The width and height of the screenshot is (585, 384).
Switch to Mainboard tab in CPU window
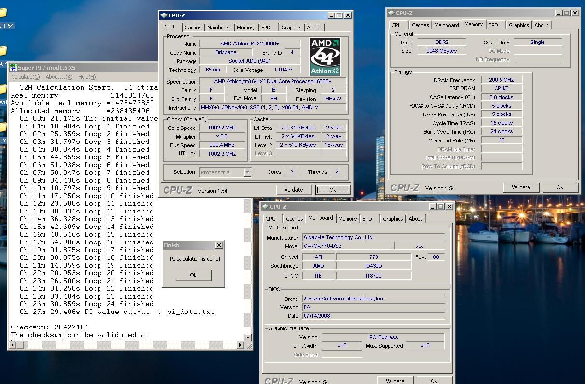click(219, 28)
